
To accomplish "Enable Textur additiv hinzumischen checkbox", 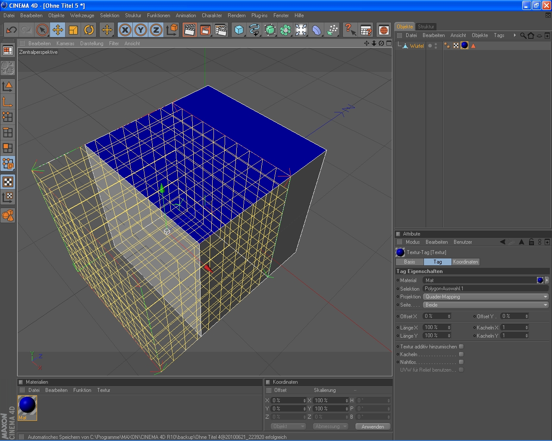I will [x=461, y=347].
